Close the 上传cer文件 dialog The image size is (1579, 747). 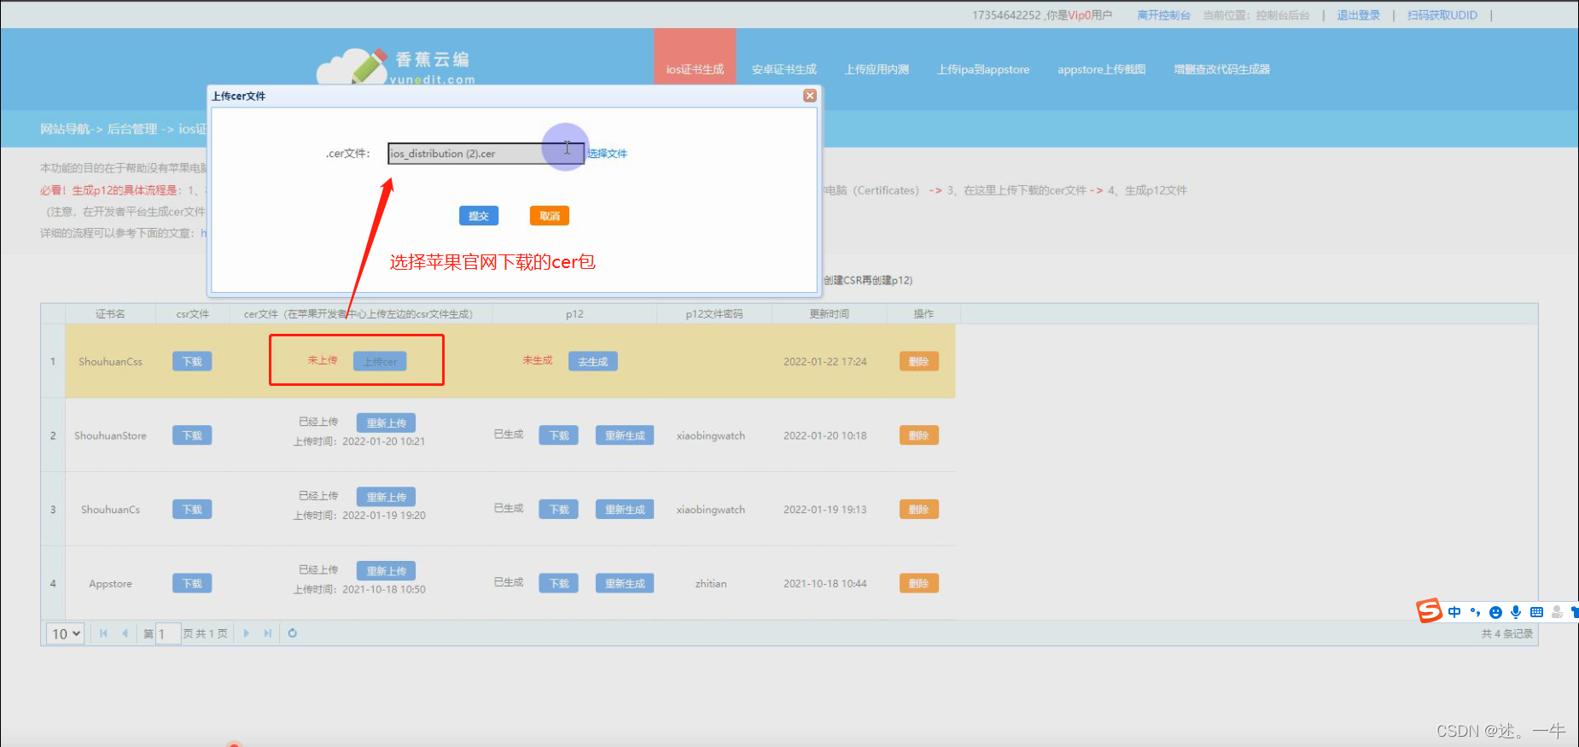tap(810, 96)
